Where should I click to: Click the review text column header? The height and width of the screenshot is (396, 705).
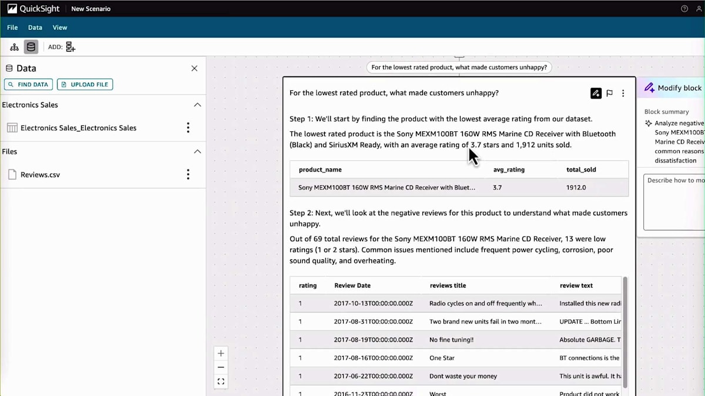[576, 286]
